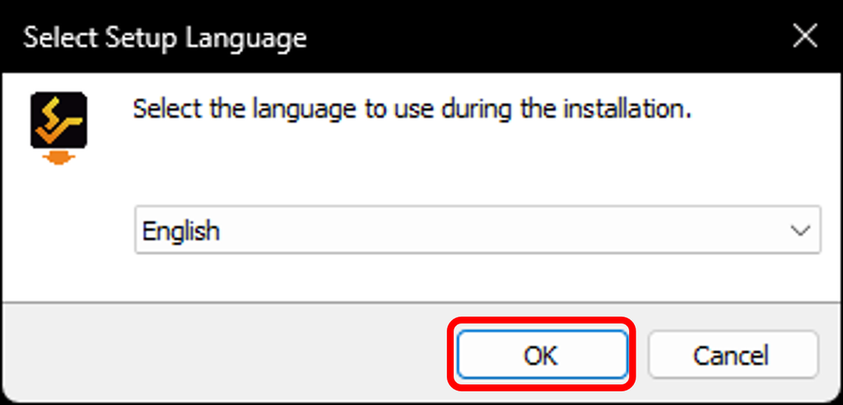
Task: Click the orange installer app icon
Action: [58, 128]
